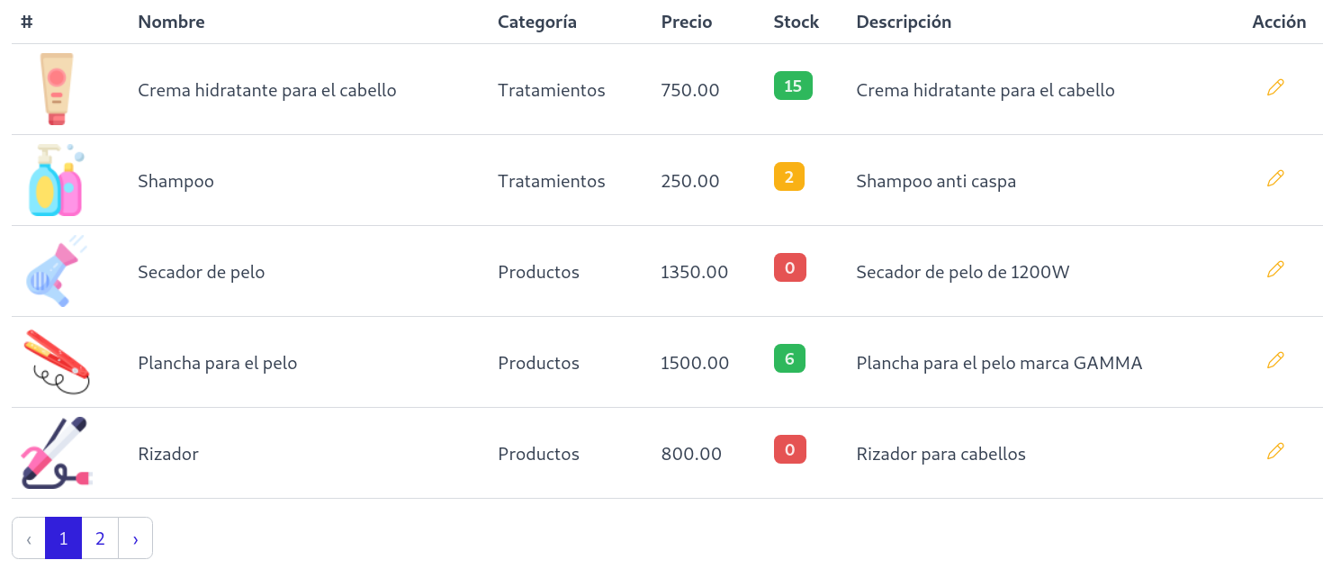Screen dimensions: 1323x569
Task: Click the Precio column header
Action: [x=687, y=22]
